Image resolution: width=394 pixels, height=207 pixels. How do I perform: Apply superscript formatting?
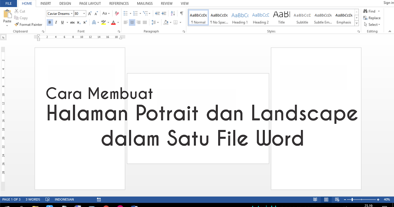(85, 22)
